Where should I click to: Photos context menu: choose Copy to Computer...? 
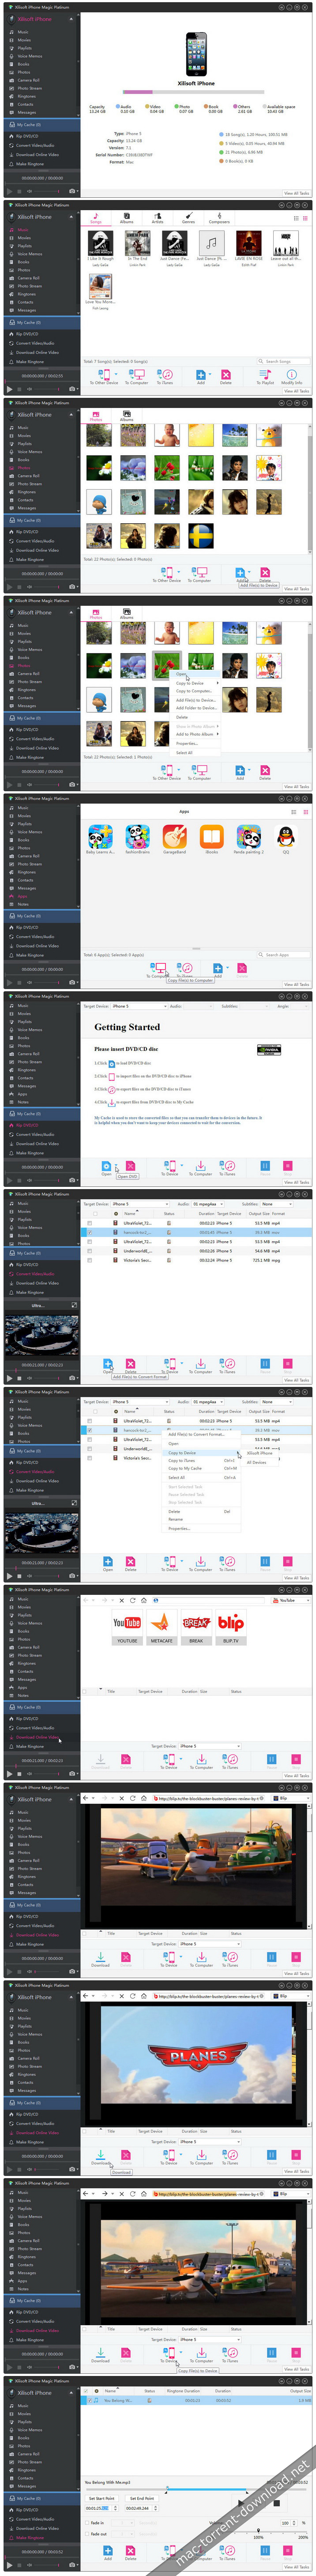(x=194, y=691)
